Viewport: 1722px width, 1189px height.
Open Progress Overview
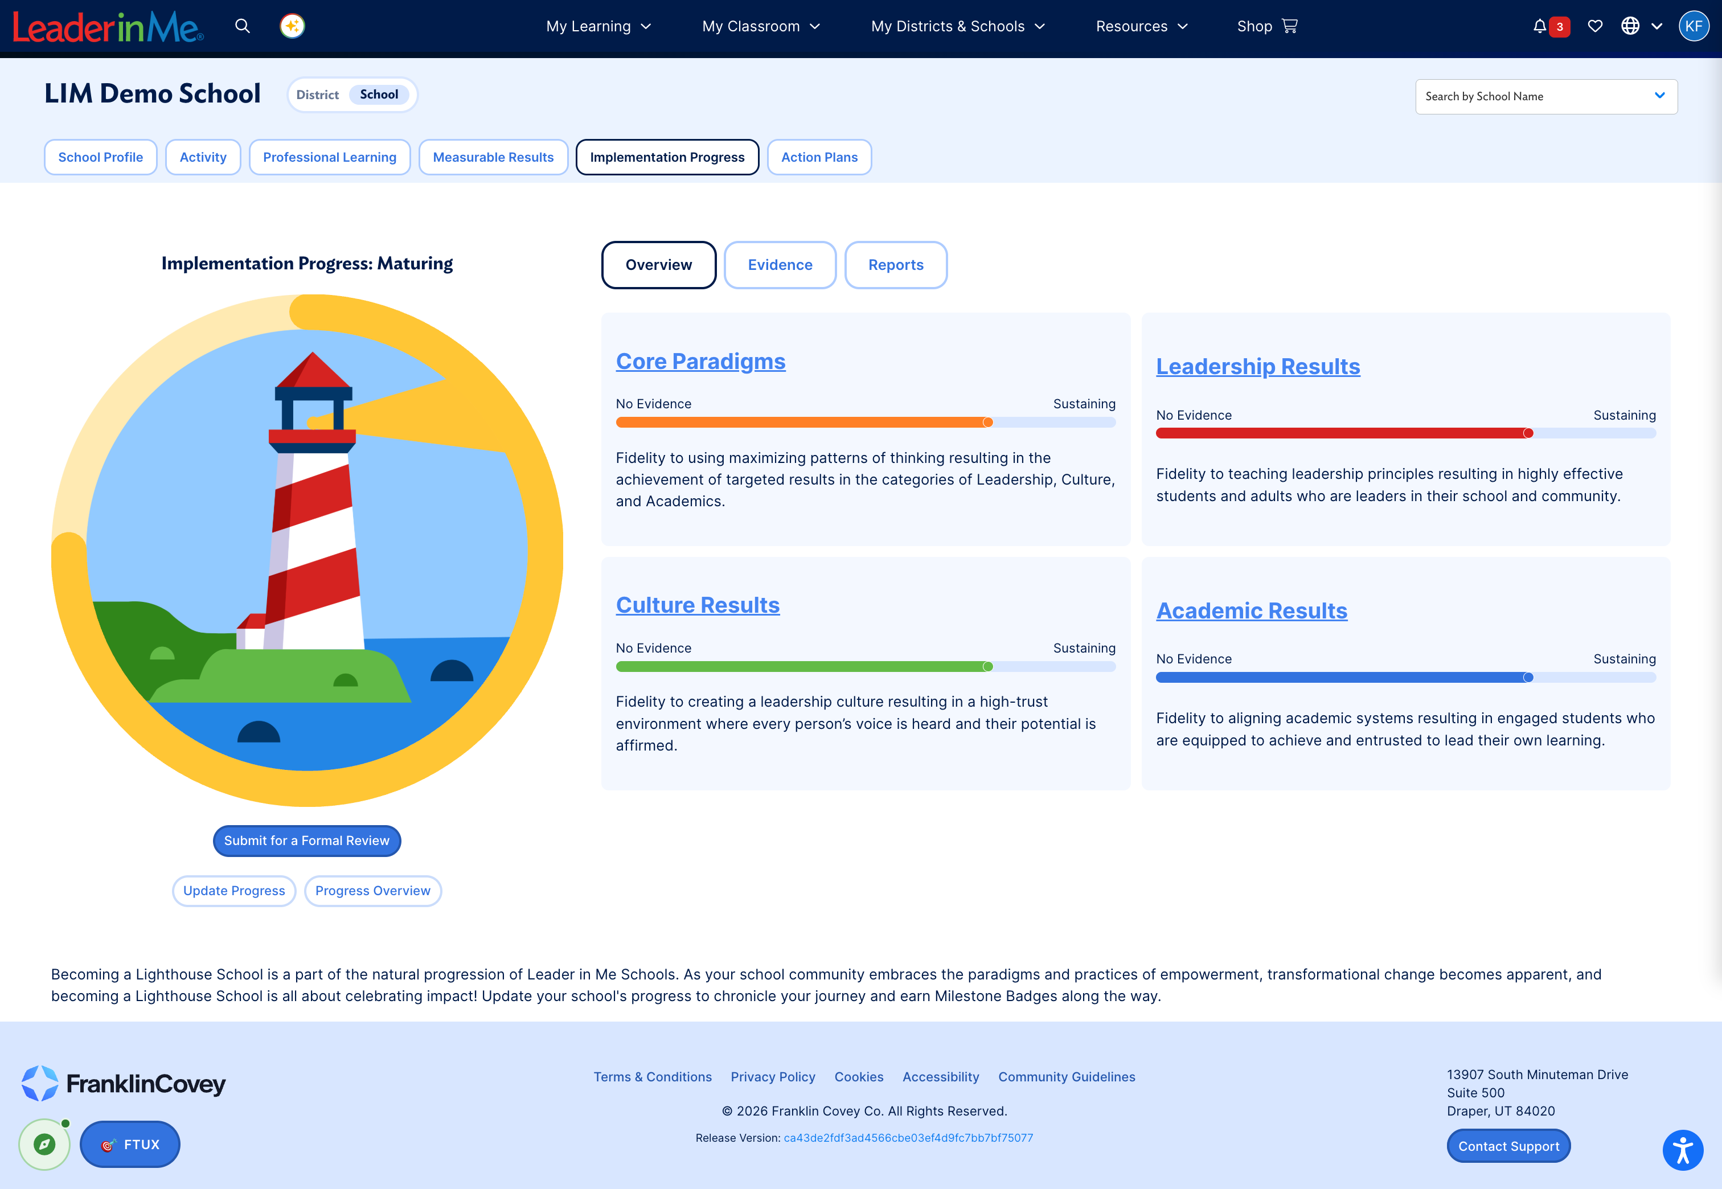[372, 890]
